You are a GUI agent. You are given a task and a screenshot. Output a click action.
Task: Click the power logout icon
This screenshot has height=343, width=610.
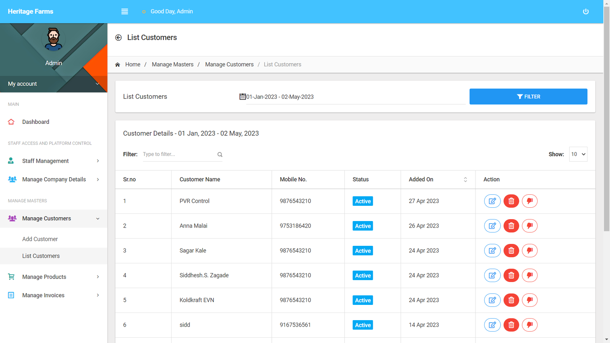[x=586, y=11]
